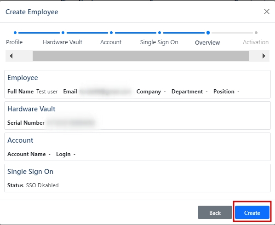Go to the Hardware Vault step label

63,42
